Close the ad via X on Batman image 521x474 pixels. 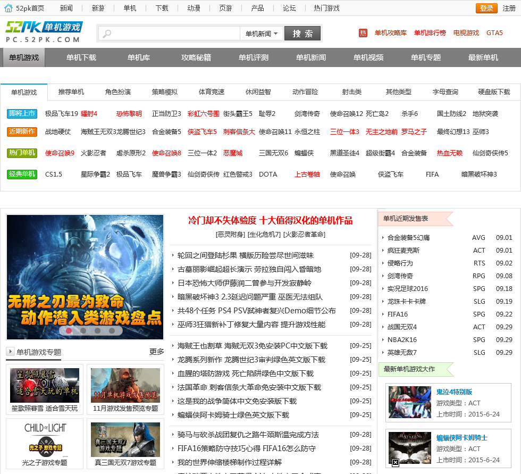tap(396, 462)
